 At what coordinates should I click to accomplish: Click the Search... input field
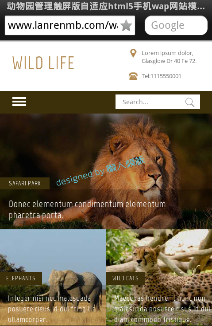(158, 102)
